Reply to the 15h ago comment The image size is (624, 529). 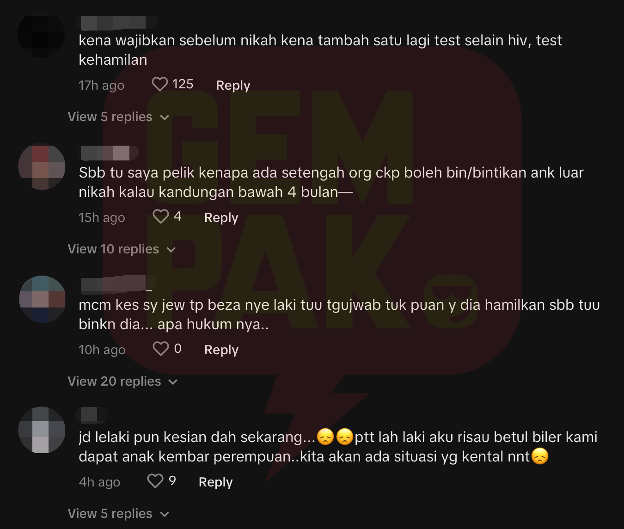pyautogui.click(x=221, y=217)
